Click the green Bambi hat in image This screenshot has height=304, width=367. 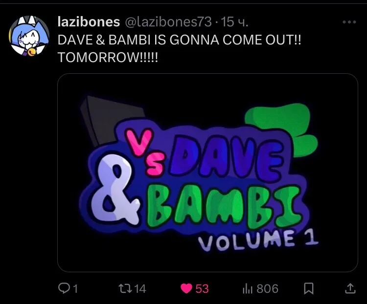(x=281, y=129)
